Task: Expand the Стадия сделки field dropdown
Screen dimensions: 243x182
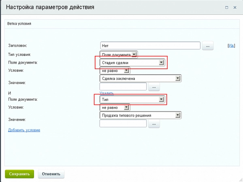Action: [132, 63]
